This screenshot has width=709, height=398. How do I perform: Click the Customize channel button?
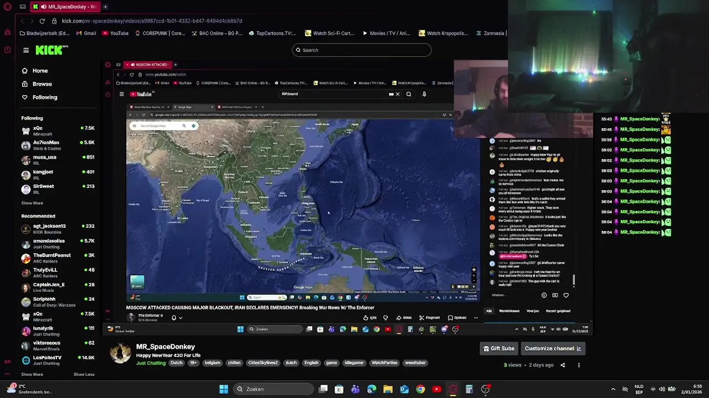coord(553,349)
